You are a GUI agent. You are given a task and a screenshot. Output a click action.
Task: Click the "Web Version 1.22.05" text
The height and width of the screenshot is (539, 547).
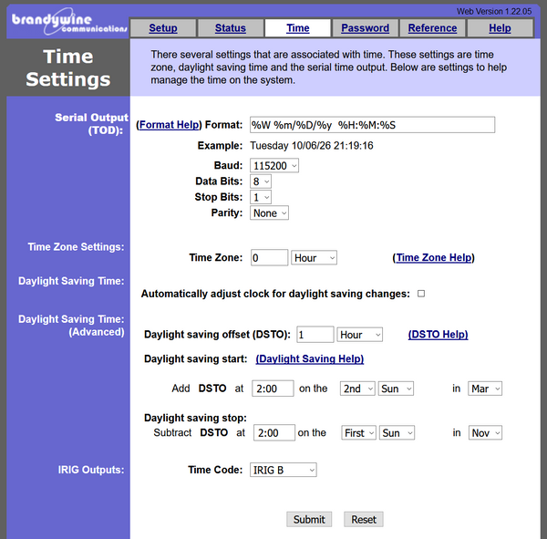494,12
